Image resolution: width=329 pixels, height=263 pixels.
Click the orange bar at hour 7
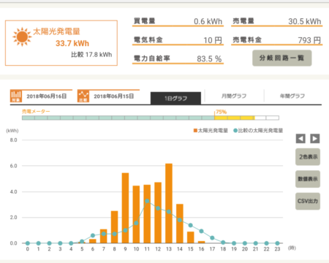104,236
